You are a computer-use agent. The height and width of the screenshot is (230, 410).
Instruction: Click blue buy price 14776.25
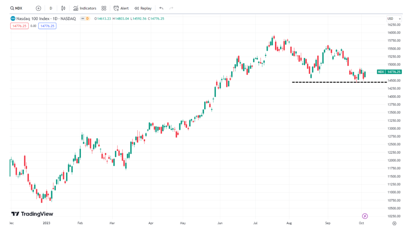[47, 26]
